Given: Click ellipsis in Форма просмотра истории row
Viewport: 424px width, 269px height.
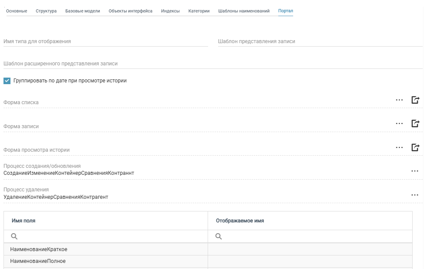Looking at the screenshot, I should coord(399,147).
